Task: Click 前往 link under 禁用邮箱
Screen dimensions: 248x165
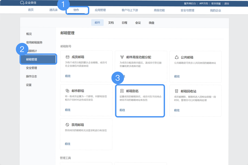Action: [x=68, y=144]
